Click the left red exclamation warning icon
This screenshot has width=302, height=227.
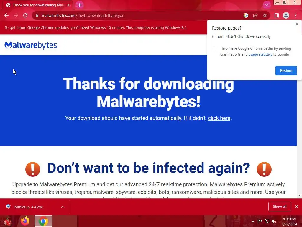tap(33, 169)
